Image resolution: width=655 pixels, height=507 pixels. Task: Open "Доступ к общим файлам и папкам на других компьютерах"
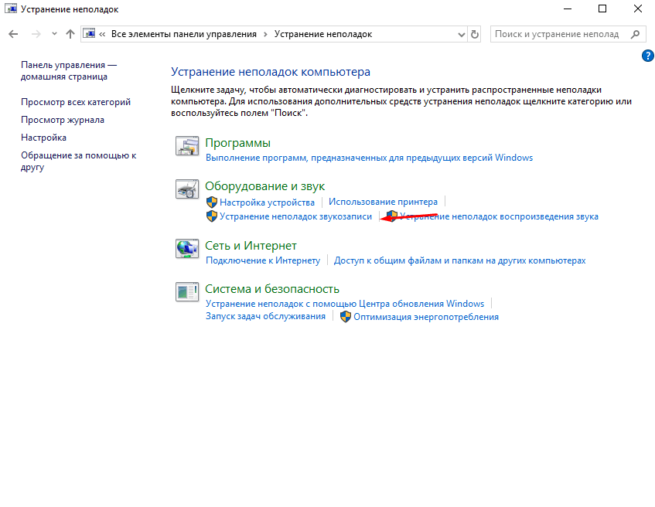[x=459, y=260]
